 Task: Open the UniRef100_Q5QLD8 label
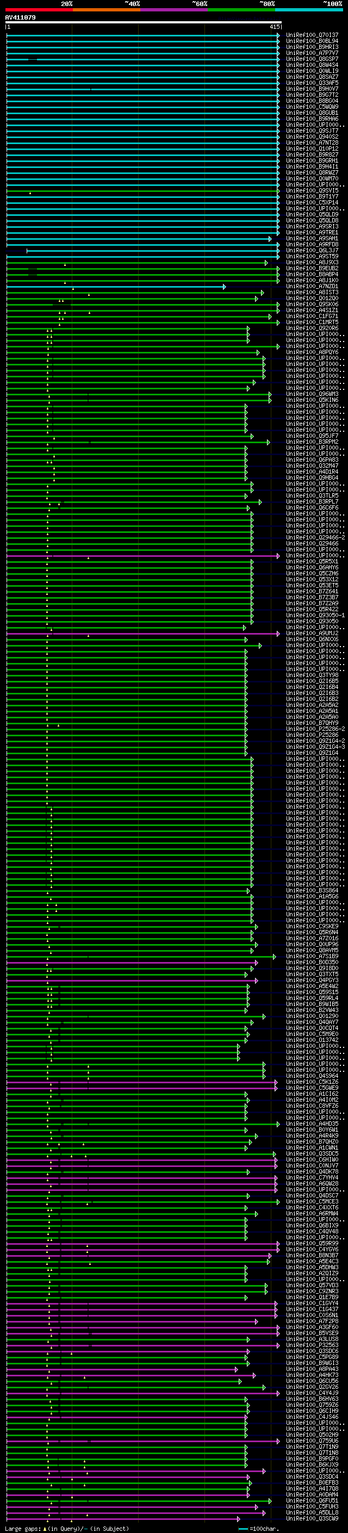tap(312, 220)
